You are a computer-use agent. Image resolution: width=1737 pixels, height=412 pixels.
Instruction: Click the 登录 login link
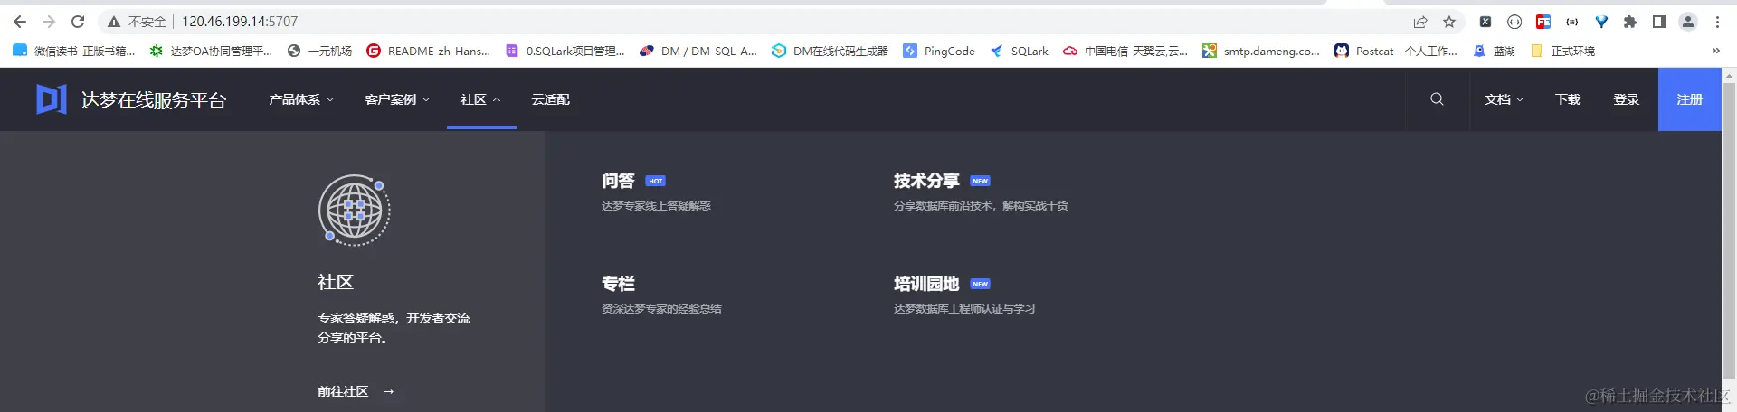click(1626, 99)
